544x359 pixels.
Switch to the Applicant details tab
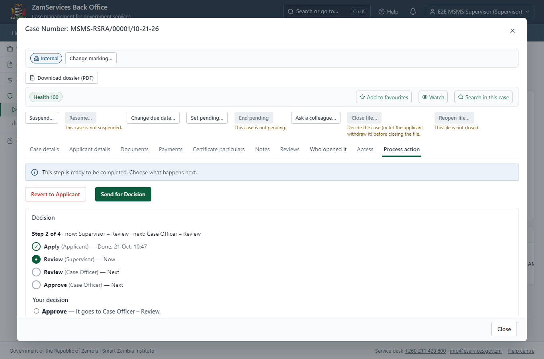(x=90, y=149)
